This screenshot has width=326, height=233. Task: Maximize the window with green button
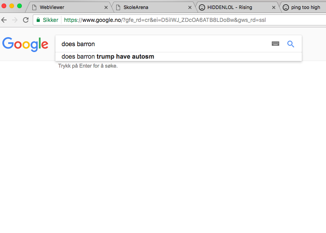tap(19, 6)
